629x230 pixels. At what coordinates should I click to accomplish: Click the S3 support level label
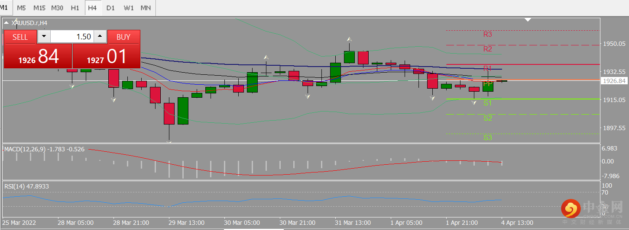(488, 137)
